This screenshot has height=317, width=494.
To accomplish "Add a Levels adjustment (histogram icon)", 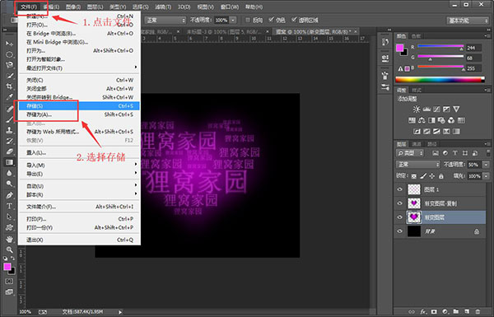I will (426, 110).
